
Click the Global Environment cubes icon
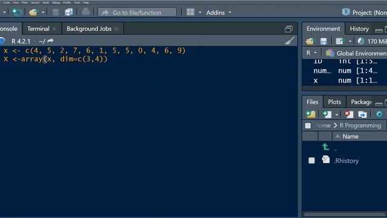330,53
